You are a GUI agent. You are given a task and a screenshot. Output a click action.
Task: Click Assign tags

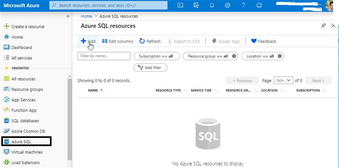[226, 41]
